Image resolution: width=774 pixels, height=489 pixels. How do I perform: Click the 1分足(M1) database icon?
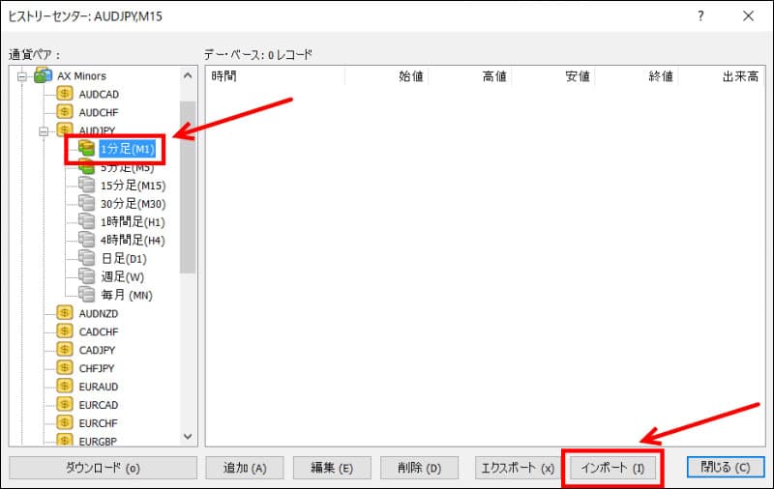coord(86,149)
